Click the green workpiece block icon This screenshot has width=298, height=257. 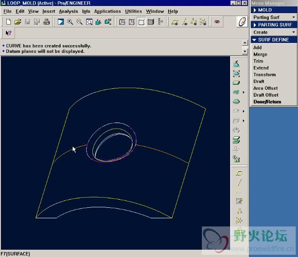pos(236,83)
